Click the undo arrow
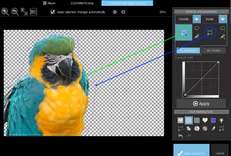 (181, 137)
